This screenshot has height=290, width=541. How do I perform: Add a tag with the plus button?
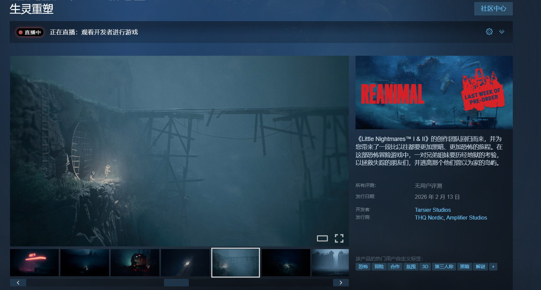(493, 267)
